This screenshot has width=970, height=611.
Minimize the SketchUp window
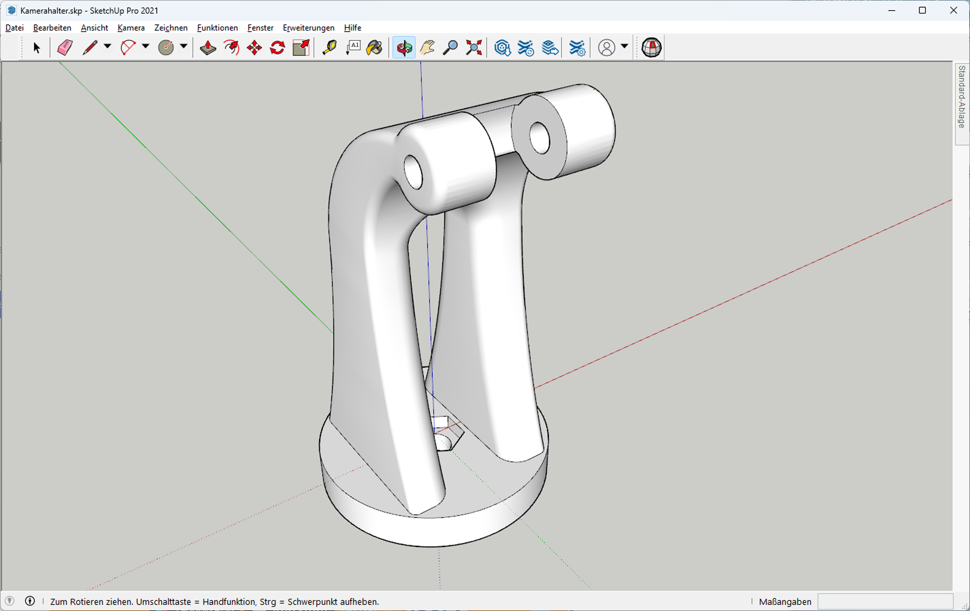pyautogui.click(x=892, y=10)
